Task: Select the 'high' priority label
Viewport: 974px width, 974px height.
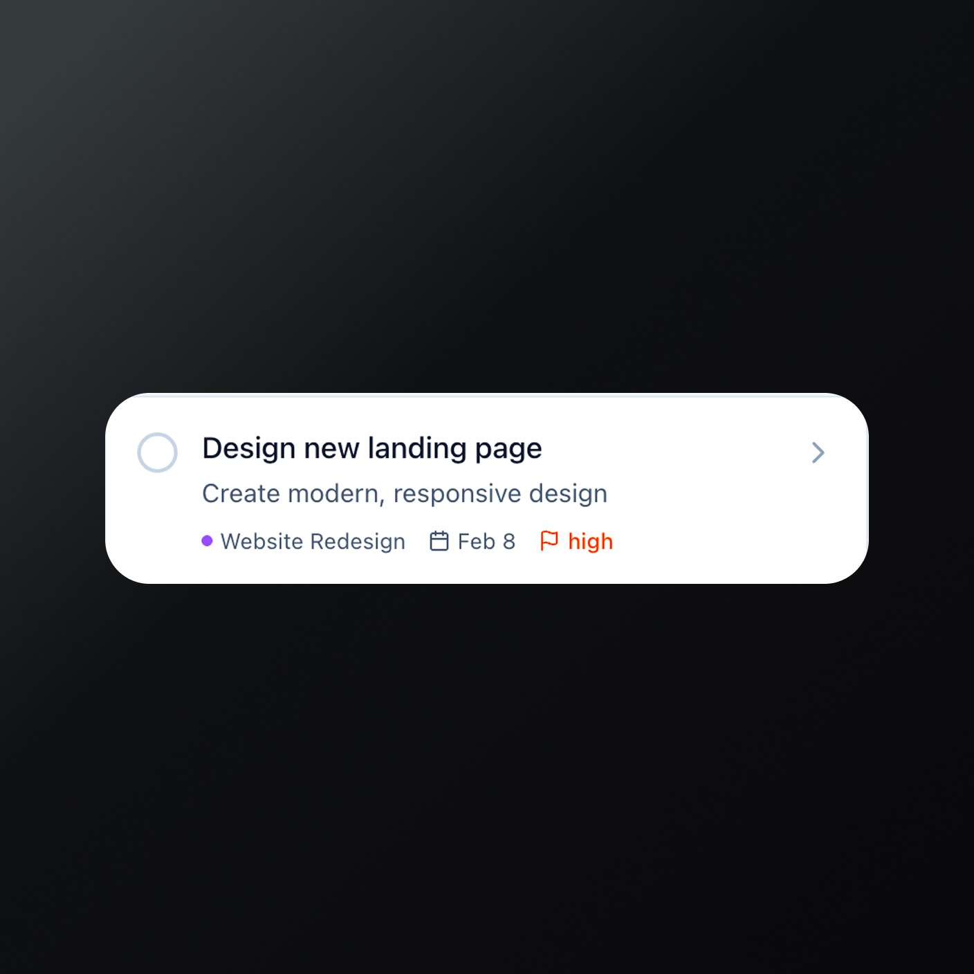Action: (x=591, y=542)
